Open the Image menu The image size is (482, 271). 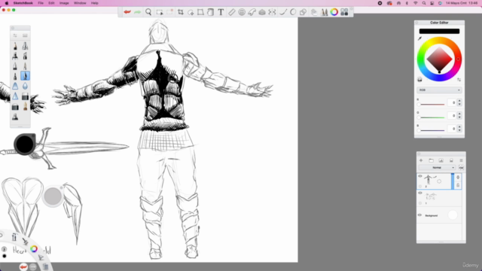point(64,3)
